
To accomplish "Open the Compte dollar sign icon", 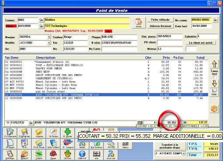I will [x=39, y=155].
